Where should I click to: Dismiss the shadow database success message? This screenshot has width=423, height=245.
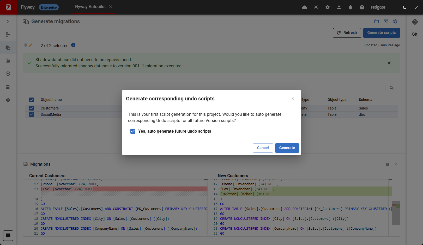(389, 63)
